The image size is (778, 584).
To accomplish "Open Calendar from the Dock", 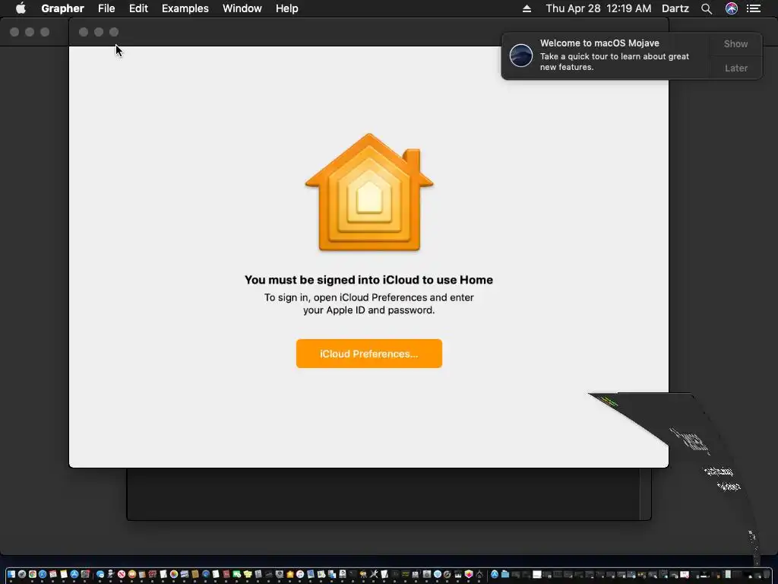I will (53, 575).
